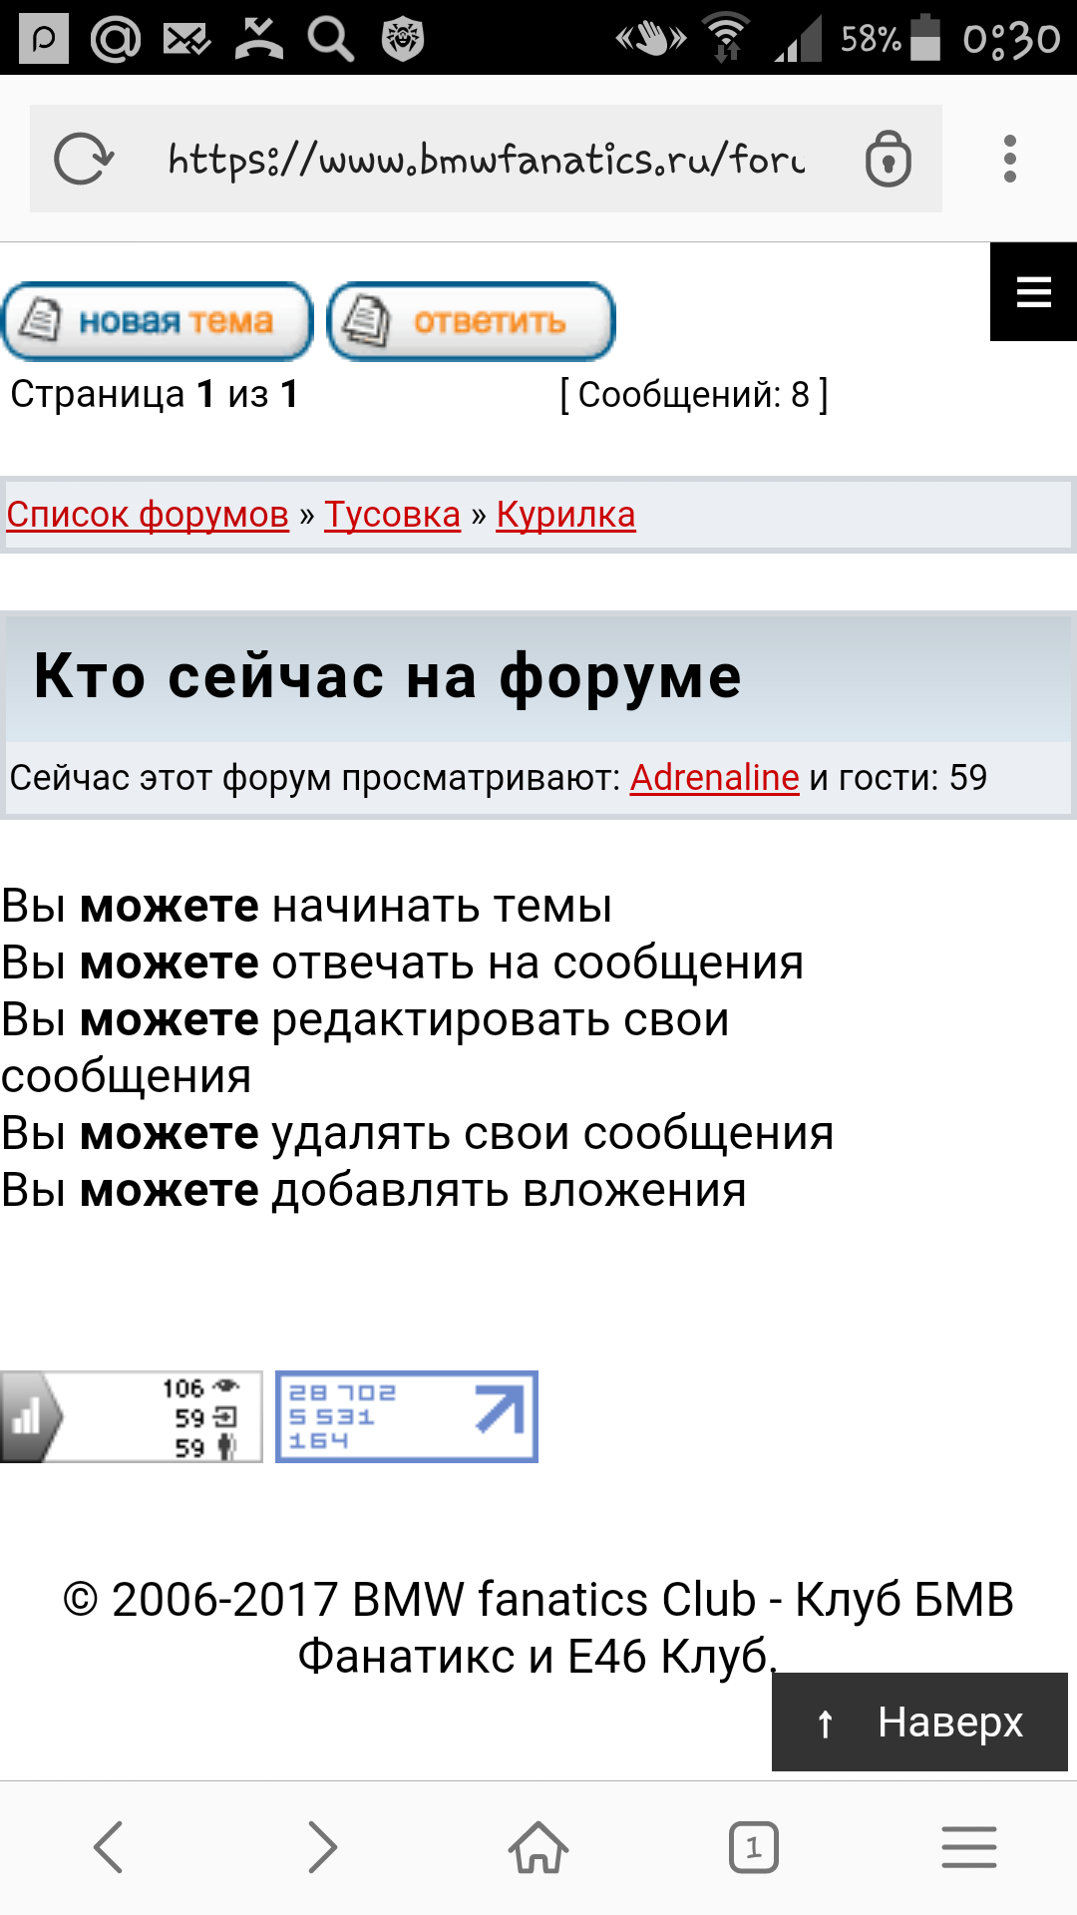Click the visitor statistics counter badge
1077x1915 pixels.
(x=131, y=1416)
